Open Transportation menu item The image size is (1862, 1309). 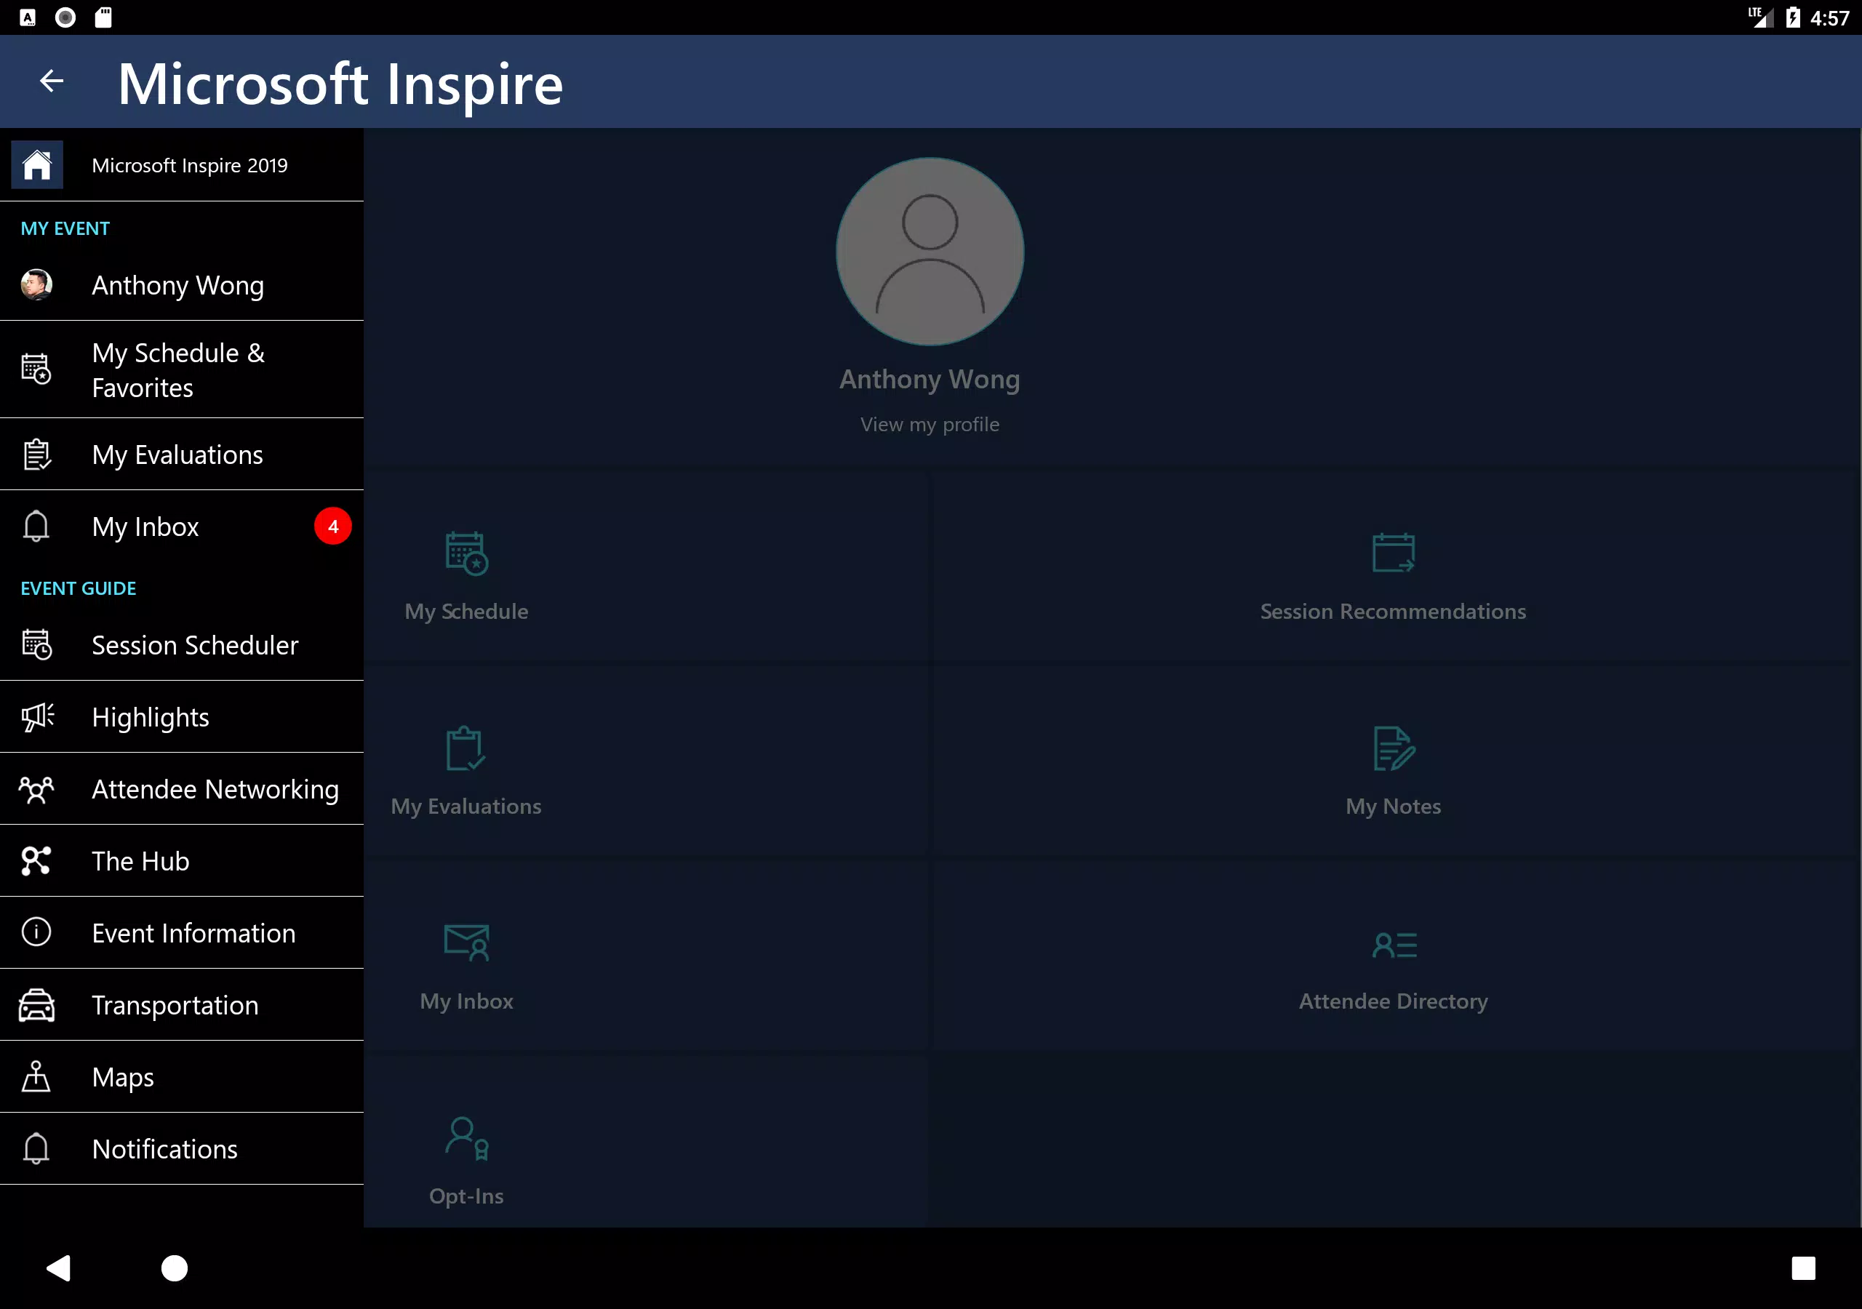tap(182, 1005)
